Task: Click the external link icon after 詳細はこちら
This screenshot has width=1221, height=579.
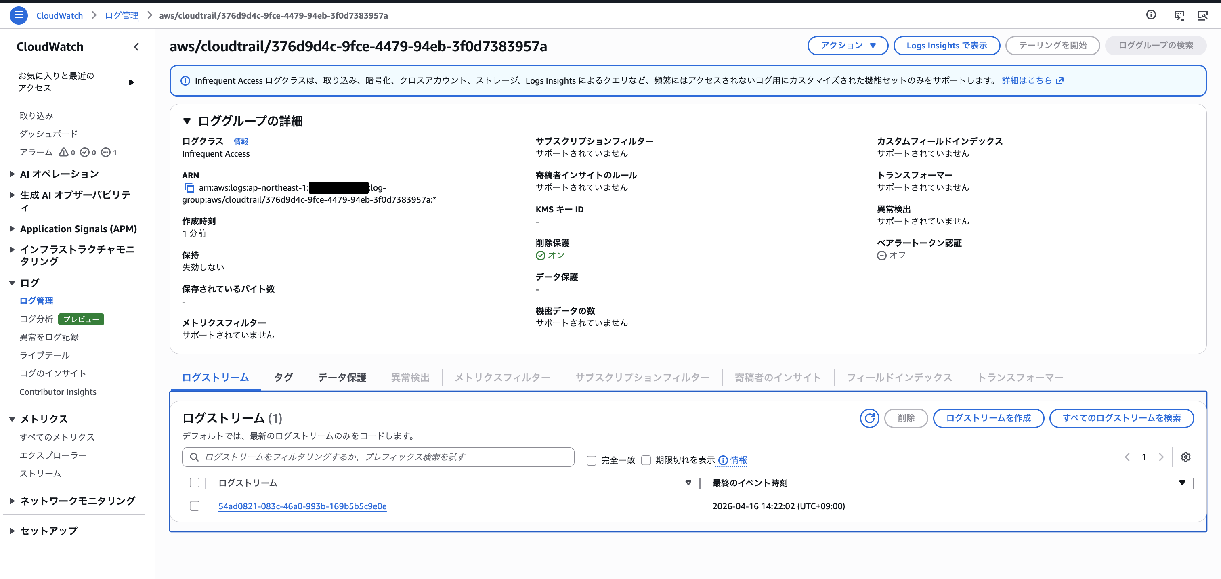Action: [x=1060, y=80]
